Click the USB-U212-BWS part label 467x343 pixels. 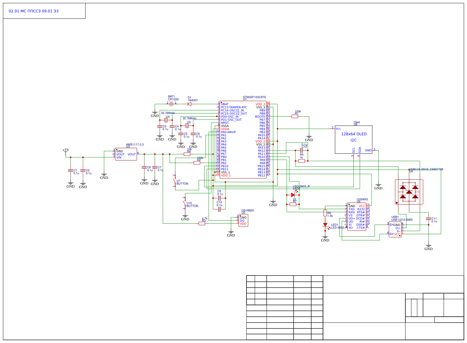point(402,220)
